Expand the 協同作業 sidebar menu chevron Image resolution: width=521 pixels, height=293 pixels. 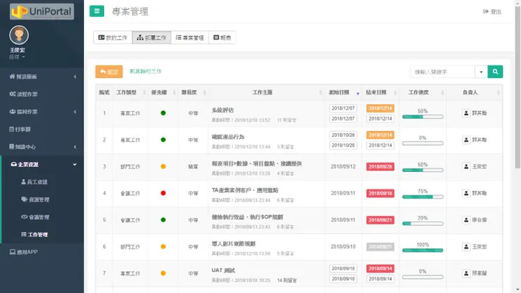pos(75,112)
